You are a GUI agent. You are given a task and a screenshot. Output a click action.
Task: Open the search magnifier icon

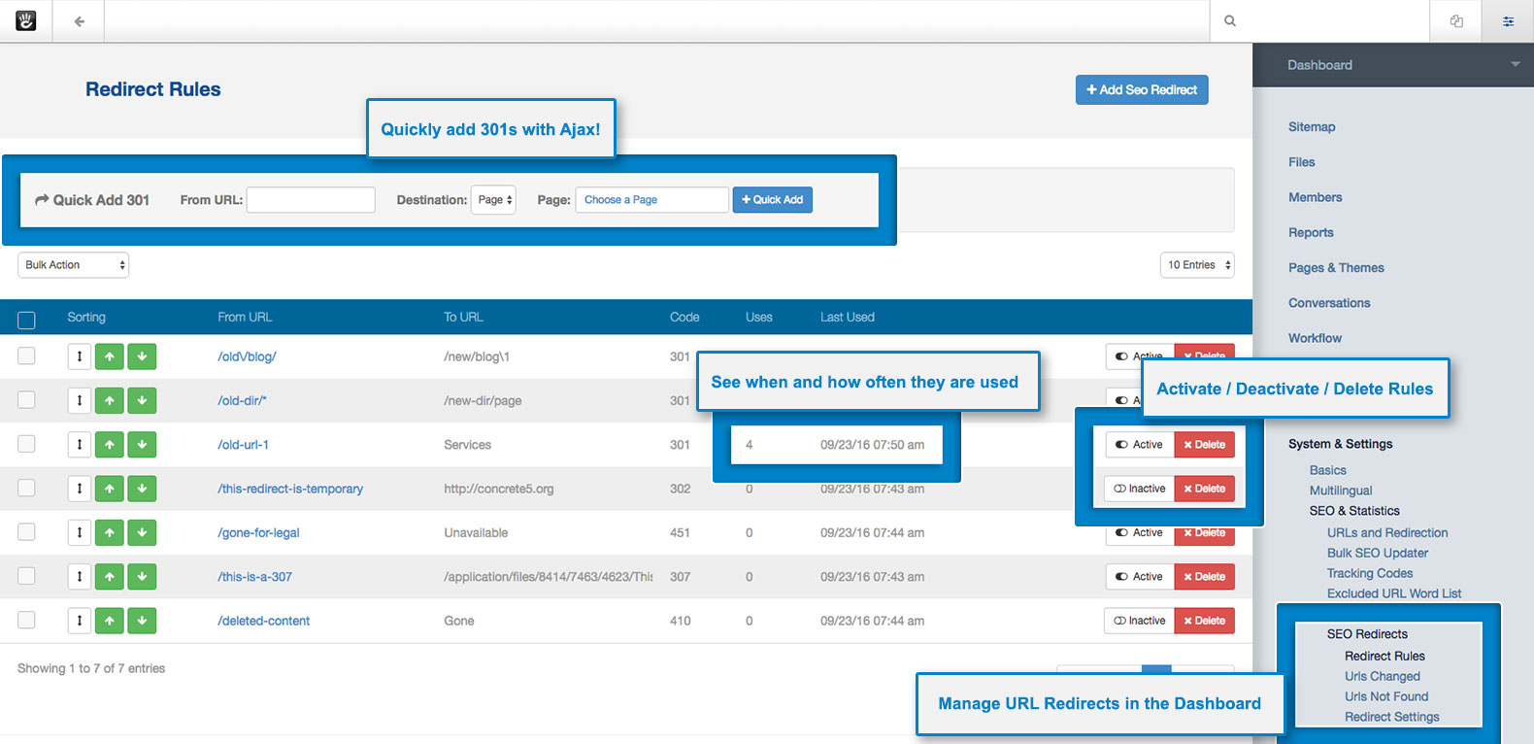click(1230, 20)
